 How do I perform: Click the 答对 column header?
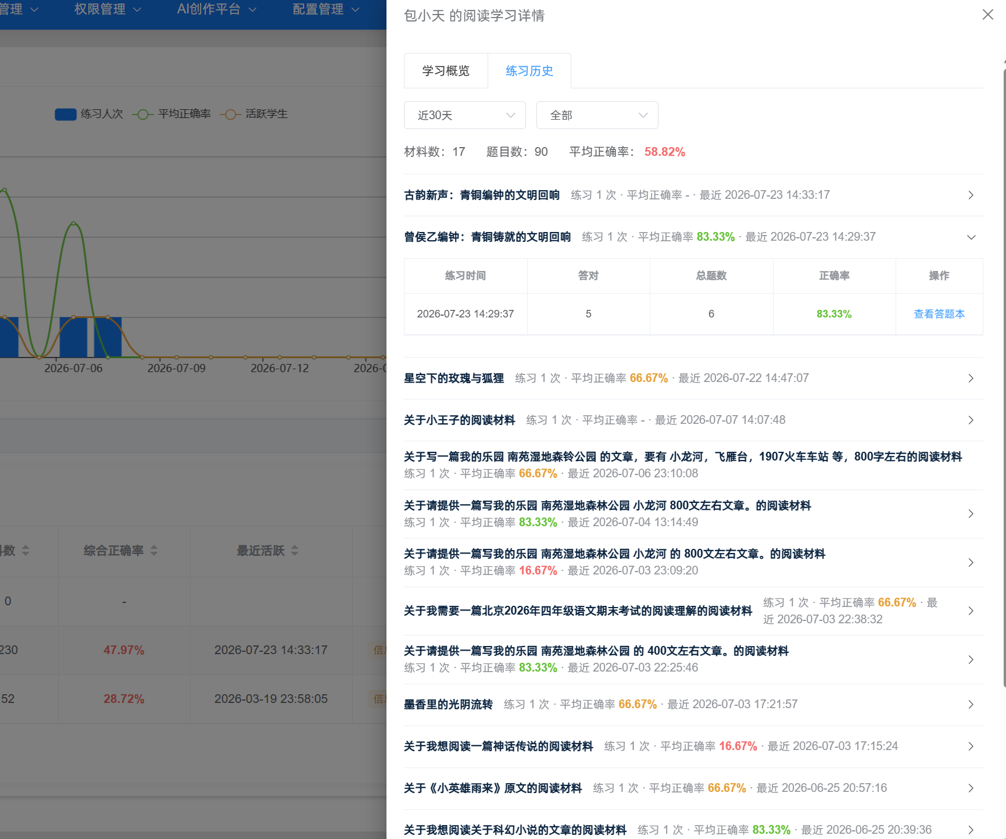pos(588,276)
